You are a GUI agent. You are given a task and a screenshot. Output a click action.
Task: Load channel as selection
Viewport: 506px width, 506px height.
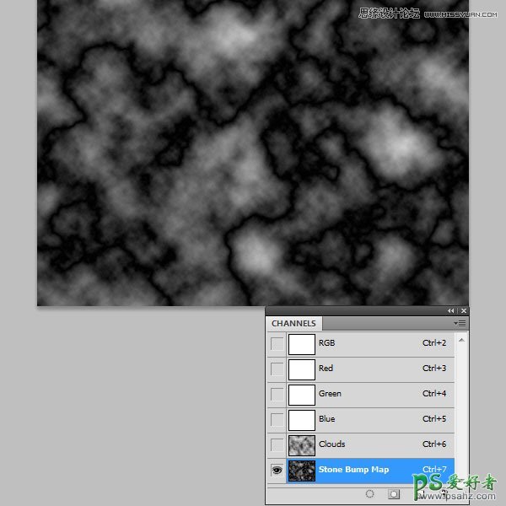[x=370, y=493]
